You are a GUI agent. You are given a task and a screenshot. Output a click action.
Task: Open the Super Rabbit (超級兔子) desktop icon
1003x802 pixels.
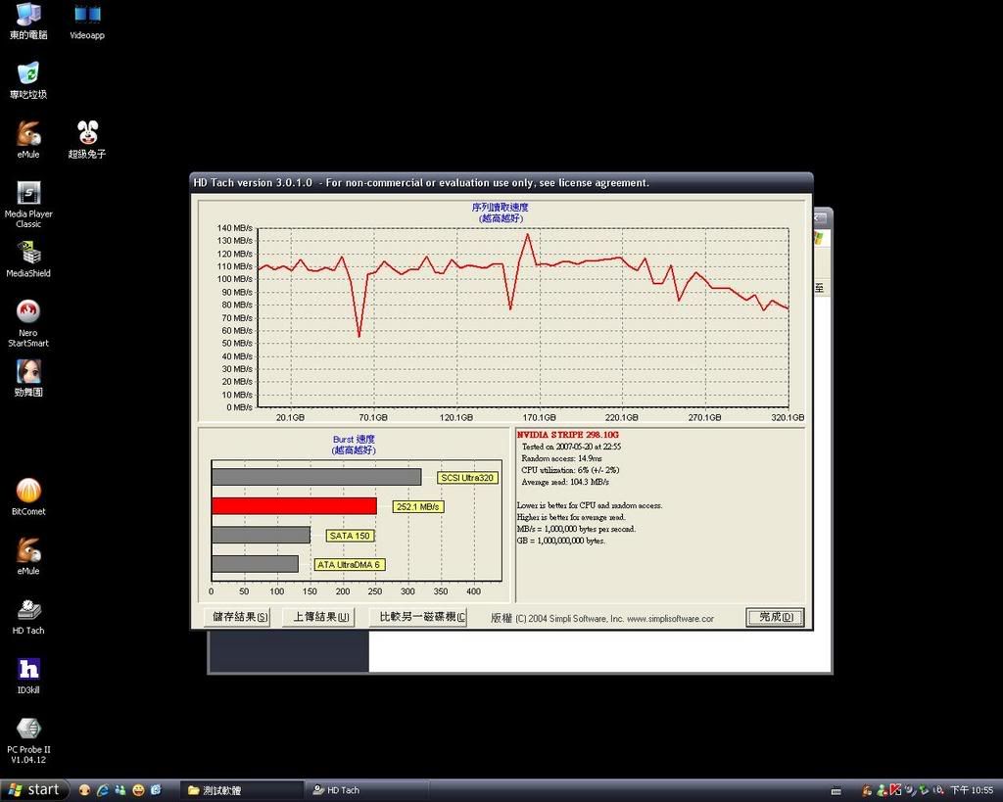click(87, 140)
